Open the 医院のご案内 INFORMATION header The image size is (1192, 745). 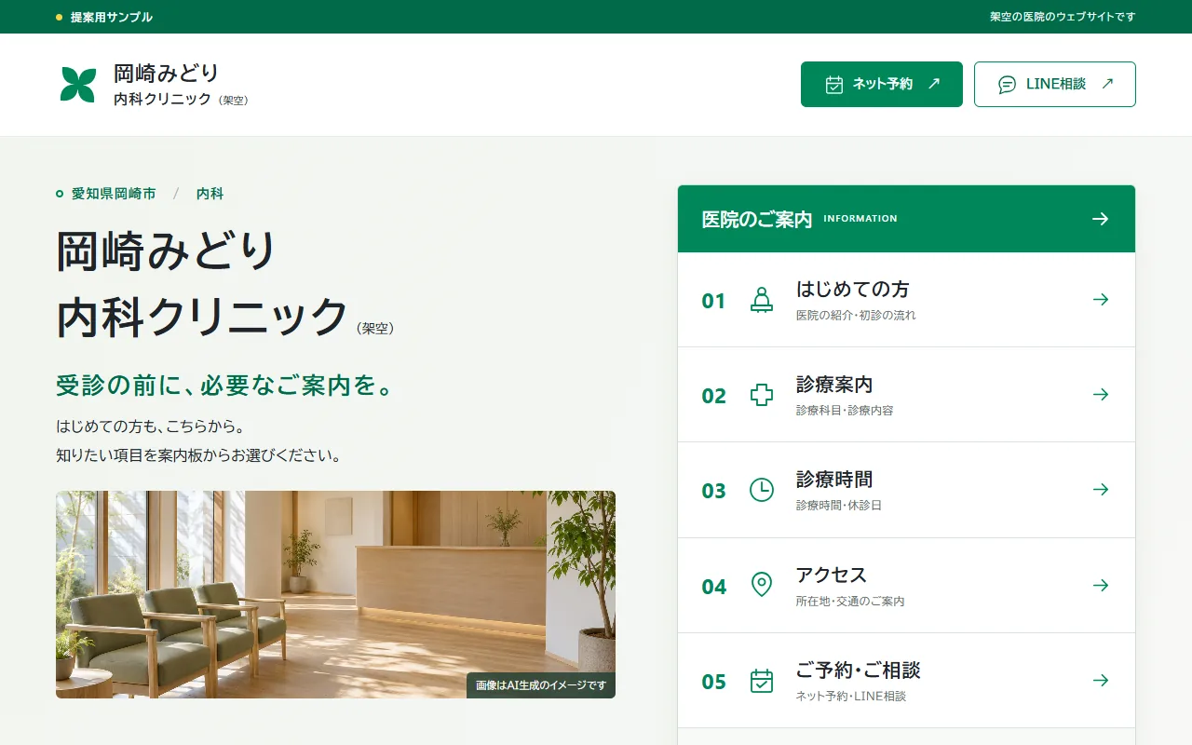906,219
